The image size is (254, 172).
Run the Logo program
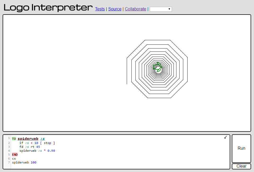click(241, 148)
